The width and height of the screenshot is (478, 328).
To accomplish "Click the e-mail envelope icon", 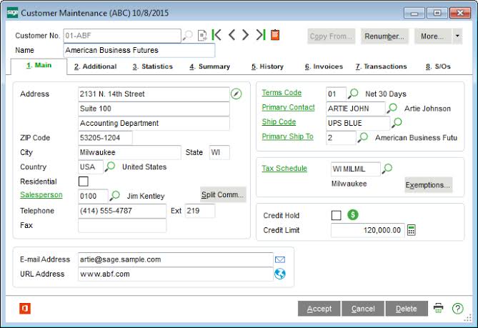I will [280, 259].
